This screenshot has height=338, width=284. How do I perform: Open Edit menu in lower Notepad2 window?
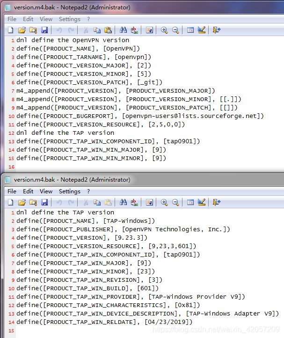28,191
